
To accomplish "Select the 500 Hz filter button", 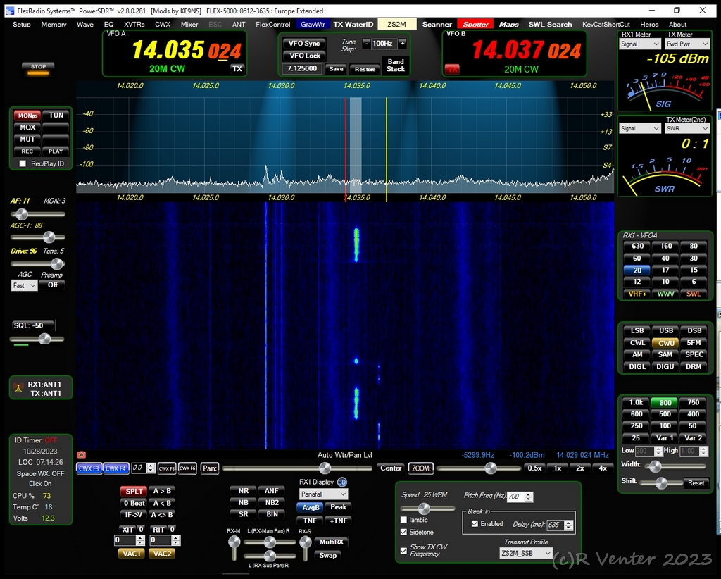I will (665, 414).
